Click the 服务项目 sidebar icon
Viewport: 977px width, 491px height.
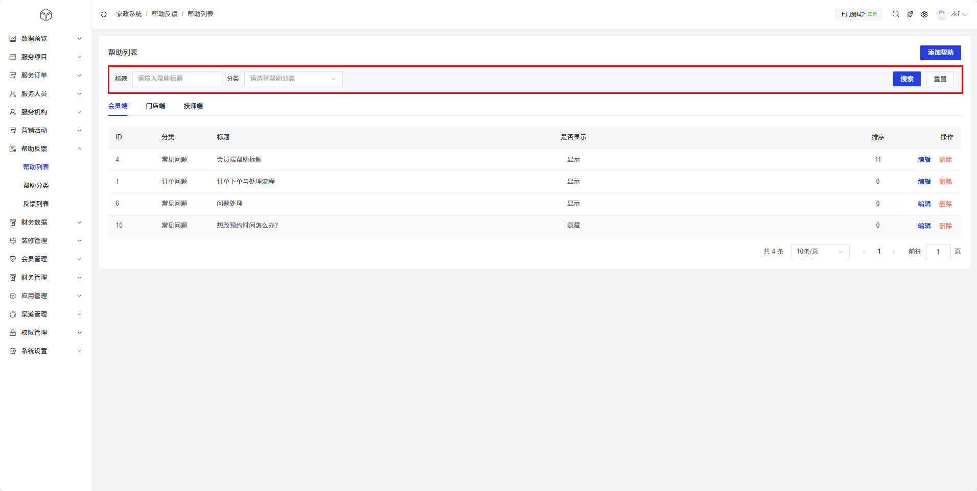click(x=13, y=57)
